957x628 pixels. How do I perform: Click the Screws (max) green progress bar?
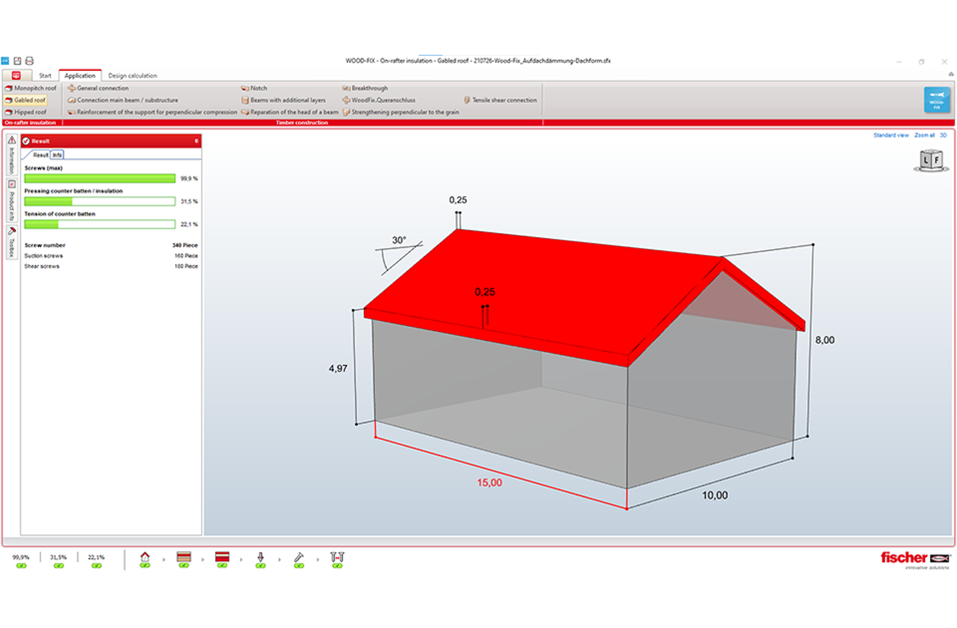pos(100,178)
